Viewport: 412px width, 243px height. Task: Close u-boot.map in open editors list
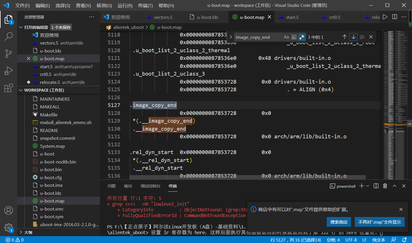pos(28,58)
